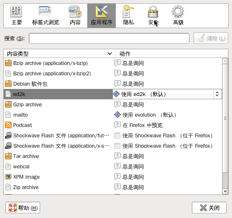Click the plugin icon in Shockwave Flash (application/fut…) row
Screen dimensions: 232x218
[117, 135]
